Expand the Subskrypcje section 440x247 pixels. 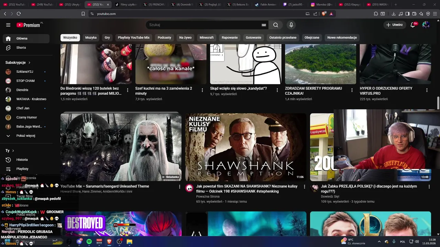[x=18, y=62]
